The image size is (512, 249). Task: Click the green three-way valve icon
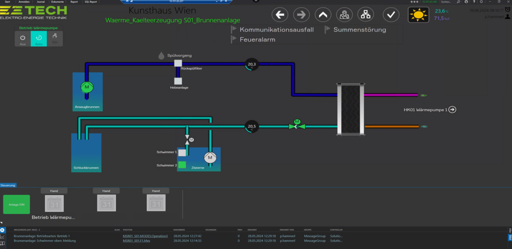(297, 126)
